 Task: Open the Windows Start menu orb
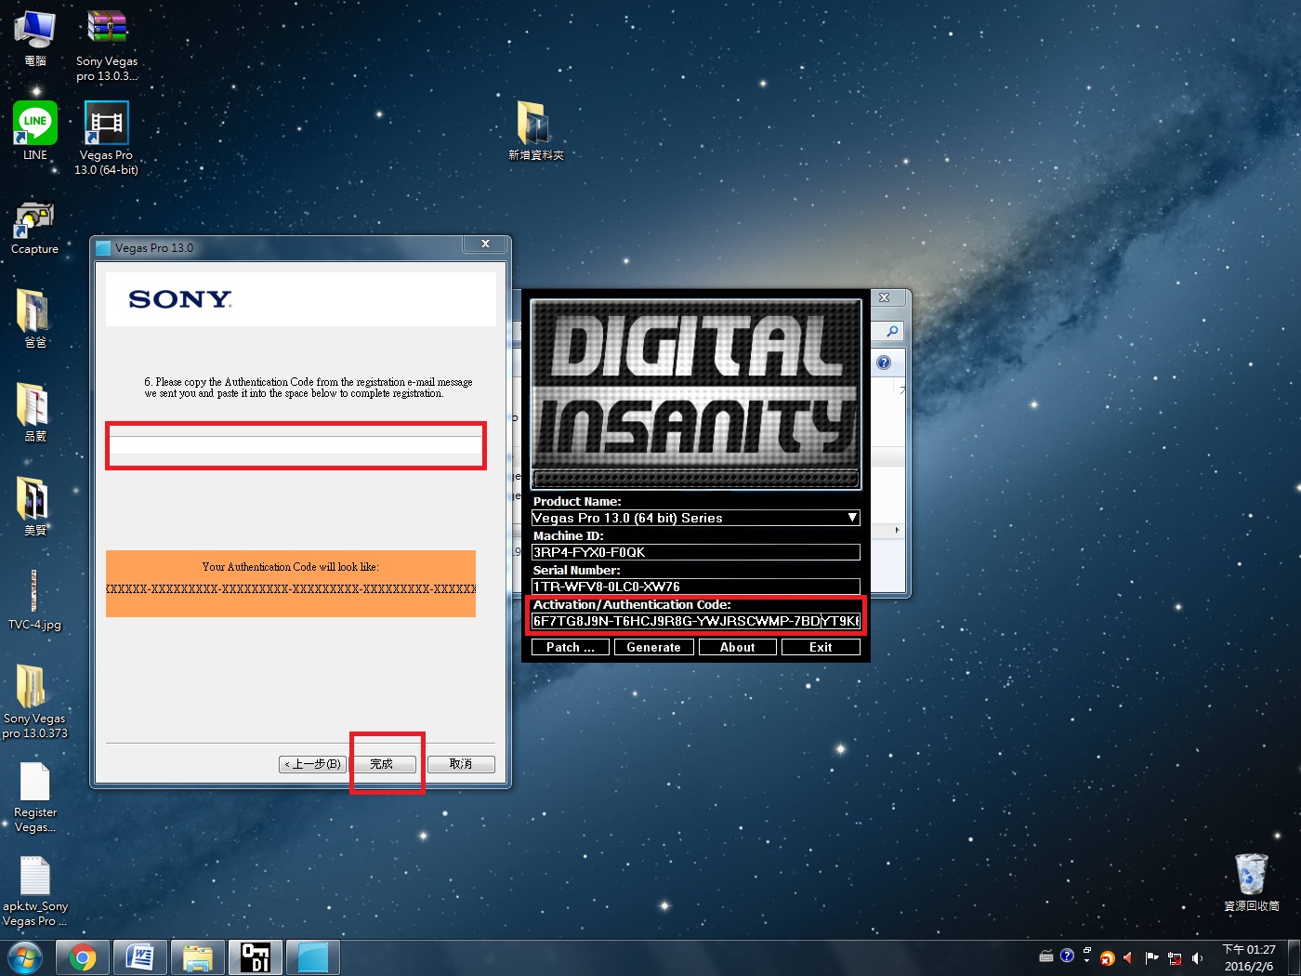tap(24, 957)
